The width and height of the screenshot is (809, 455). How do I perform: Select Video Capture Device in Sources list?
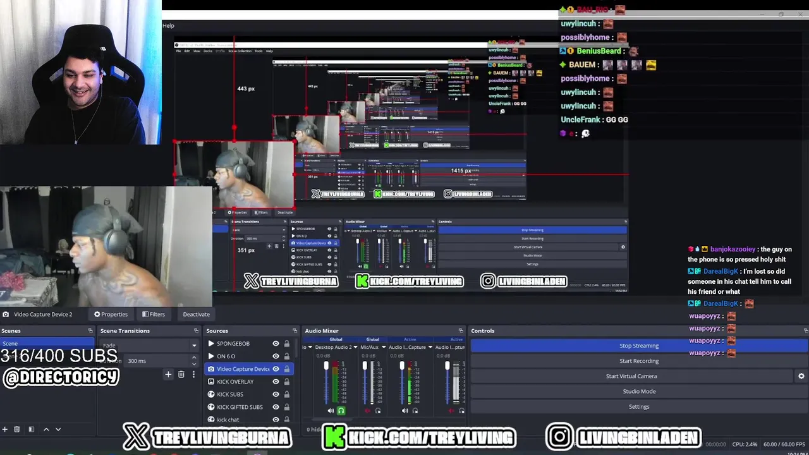pos(249,369)
